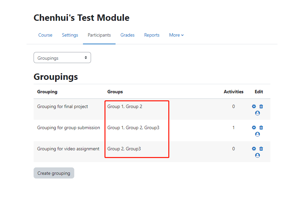Image resolution: width=304 pixels, height=206 pixels.
Task: Click the Activities column header
Action: 233,92
